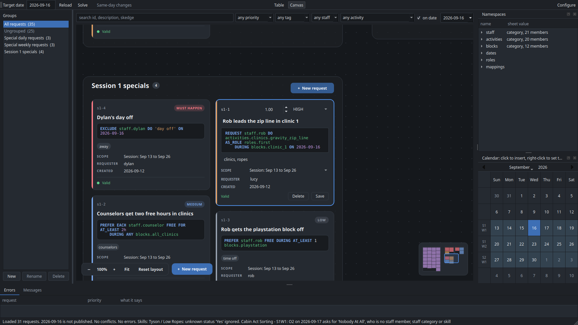Switch to Table view
The height and width of the screenshot is (325, 578).
tap(279, 5)
